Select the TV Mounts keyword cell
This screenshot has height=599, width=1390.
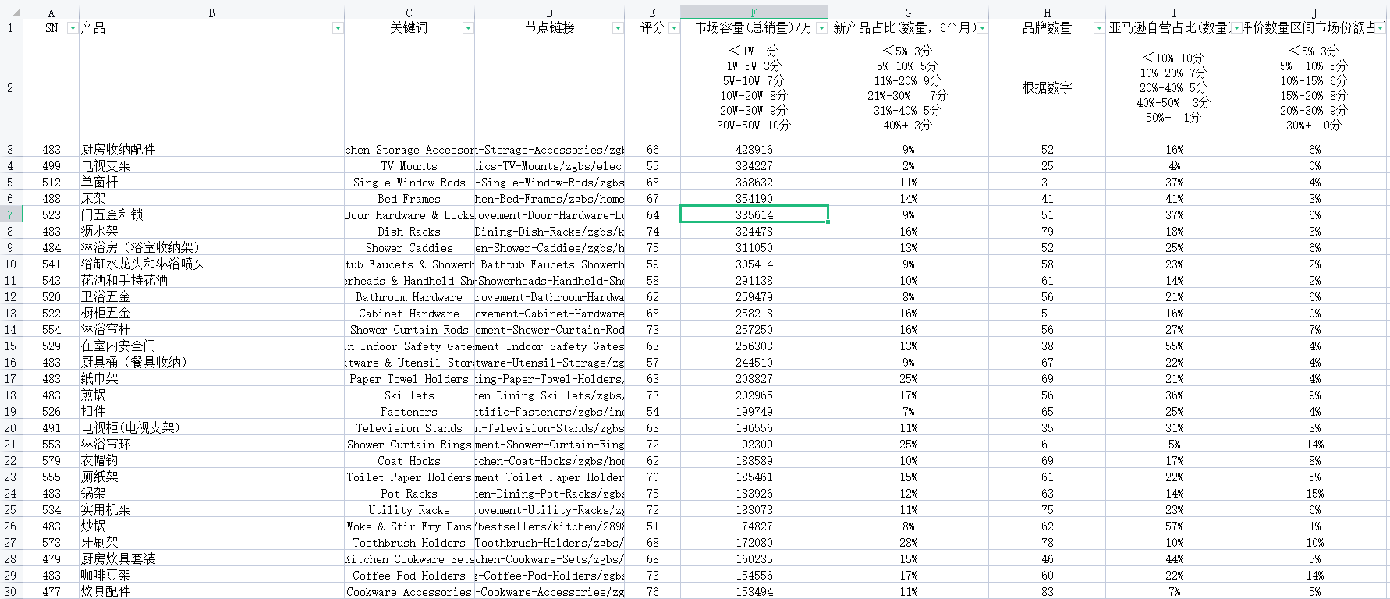[x=409, y=166]
